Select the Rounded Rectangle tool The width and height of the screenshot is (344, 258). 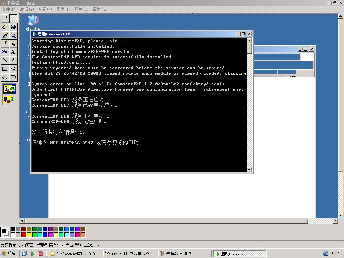point(13,77)
